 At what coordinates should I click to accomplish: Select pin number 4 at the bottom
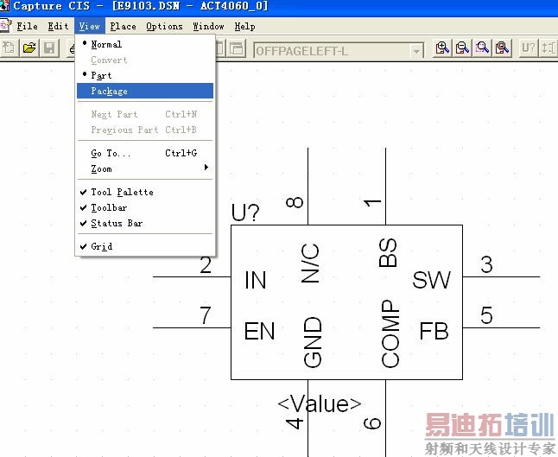[x=295, y=422]
